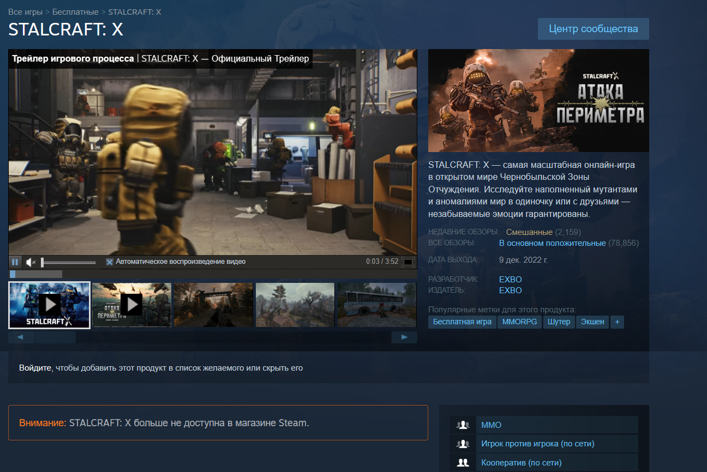Click the STALCRAFT: X page title
Screen dimensions: 707x472
point(65,30)
